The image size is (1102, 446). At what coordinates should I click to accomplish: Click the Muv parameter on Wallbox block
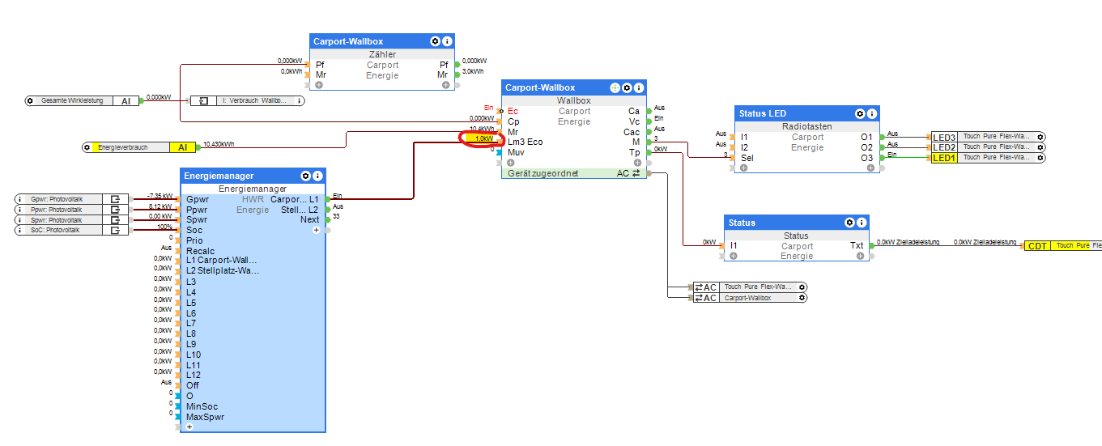[x=516, y=152]
